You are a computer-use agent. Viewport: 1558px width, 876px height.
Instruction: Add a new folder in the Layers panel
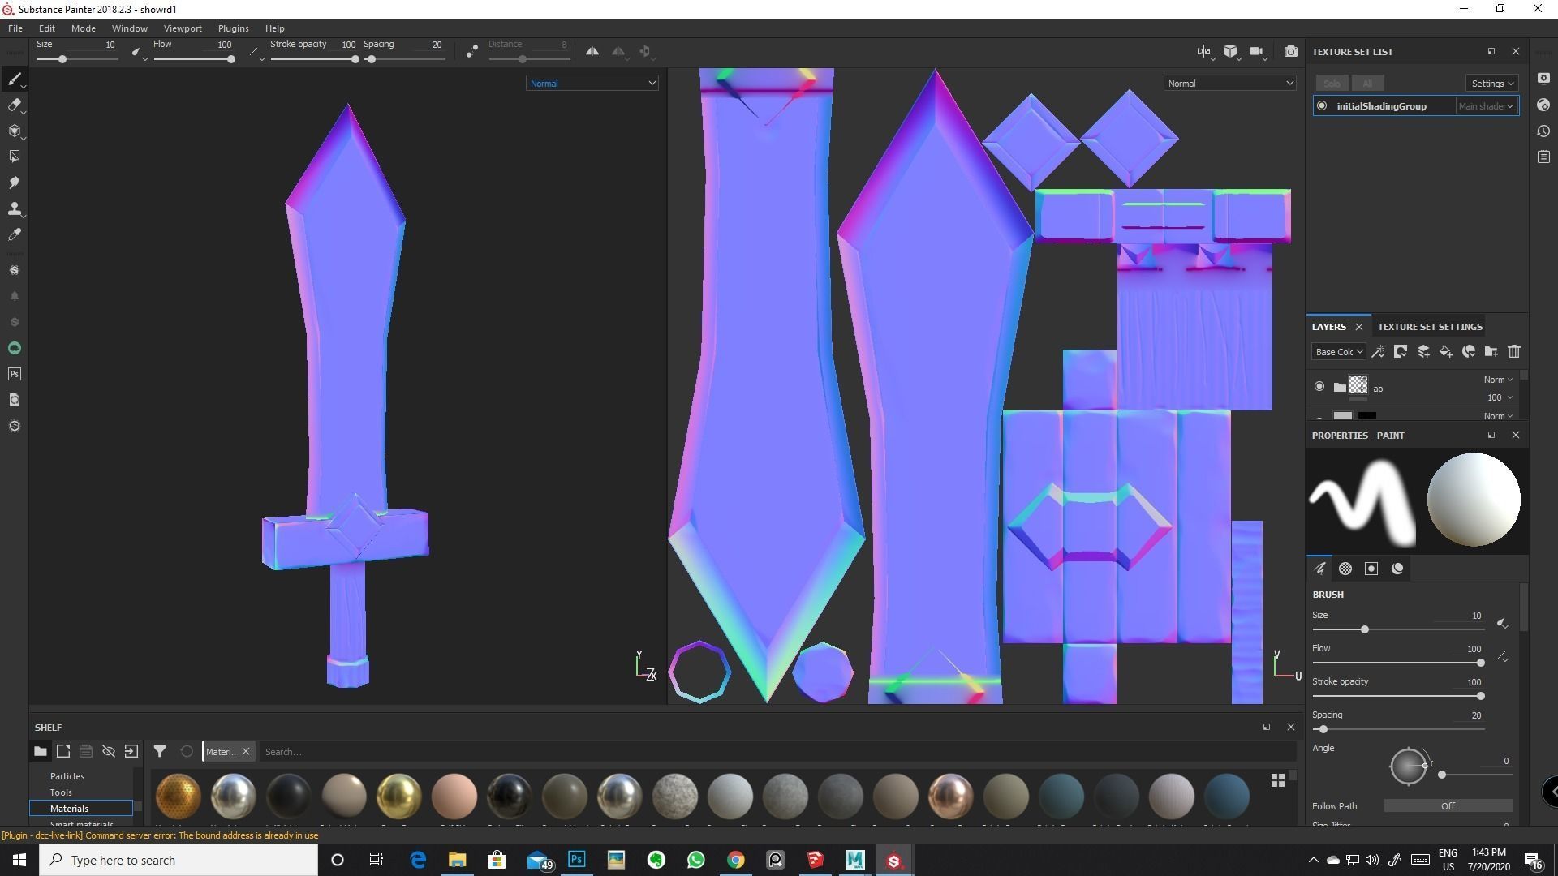1491,351
